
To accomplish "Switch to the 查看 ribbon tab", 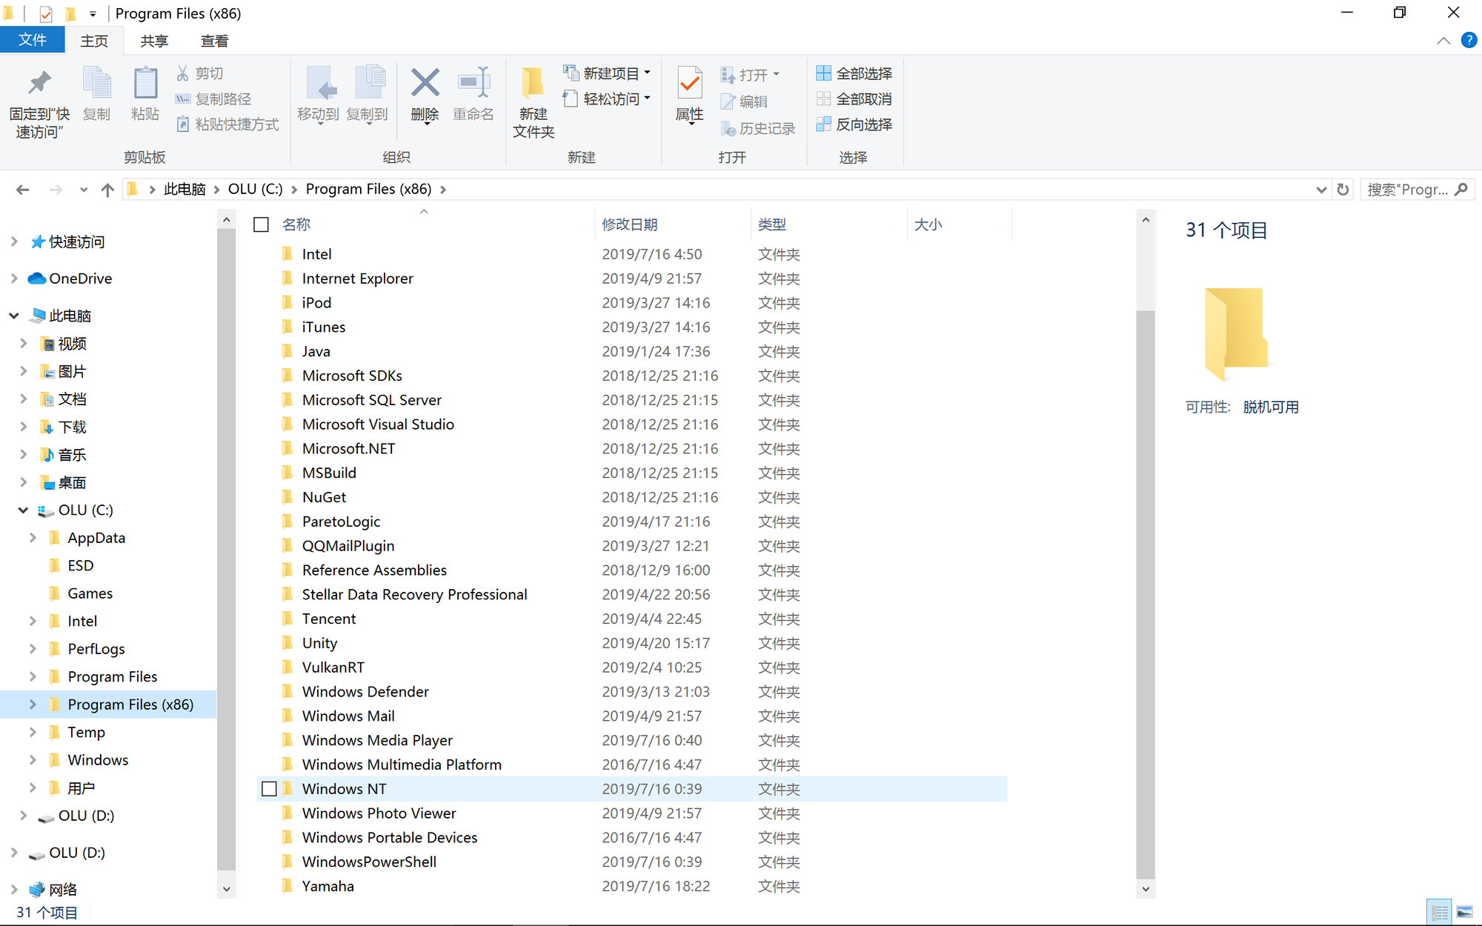I will click(x=214, y=41).
